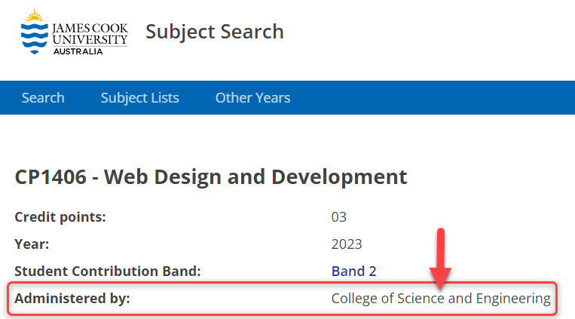575x319 pixels.
Task: Click the James Cook University logo
Action: pos(75,31)
